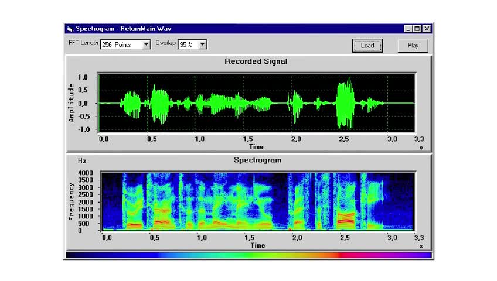
Task: Click the 'Spectrogram' plot heading
Action: 257,160
